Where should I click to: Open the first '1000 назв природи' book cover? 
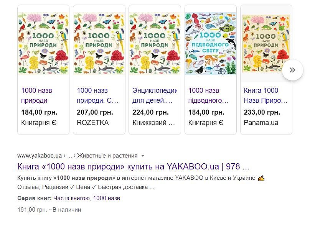[43, 43]
